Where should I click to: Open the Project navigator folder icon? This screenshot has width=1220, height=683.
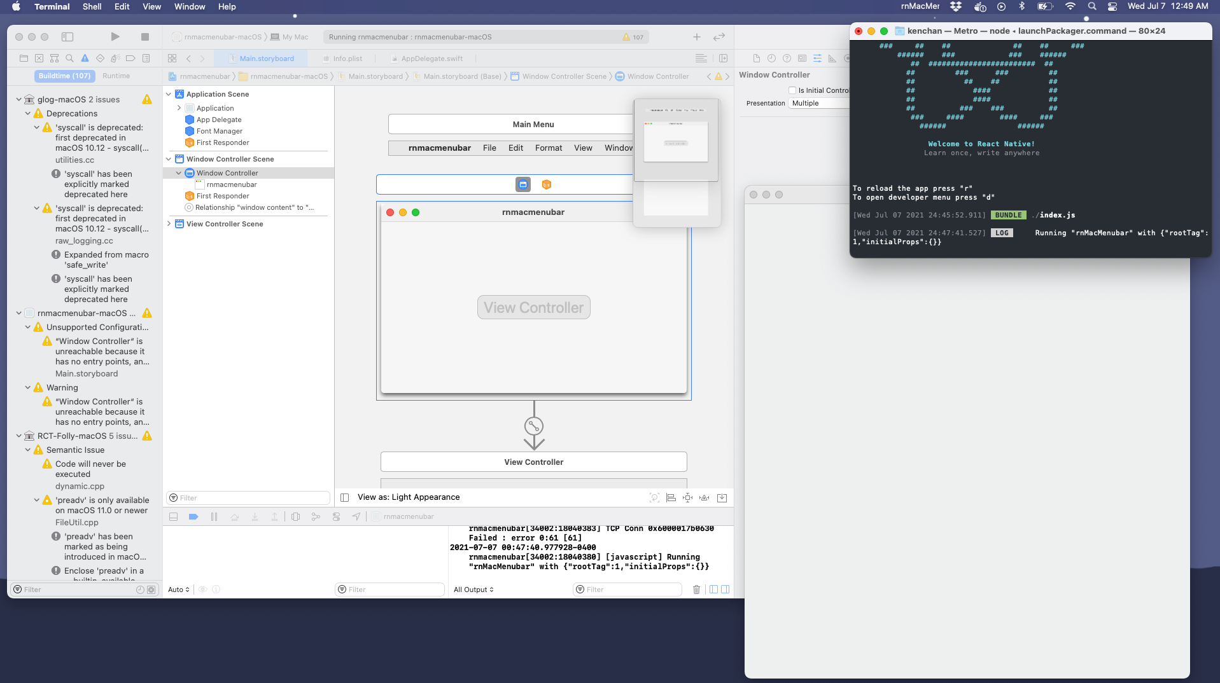pos(24,58)
